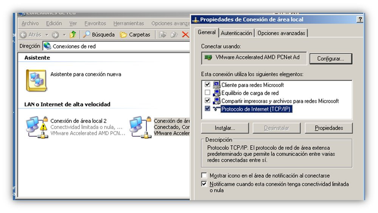Click Cliente para redes Microsoft icon
The height and width of the screenshot is (213, 378).
216,85
